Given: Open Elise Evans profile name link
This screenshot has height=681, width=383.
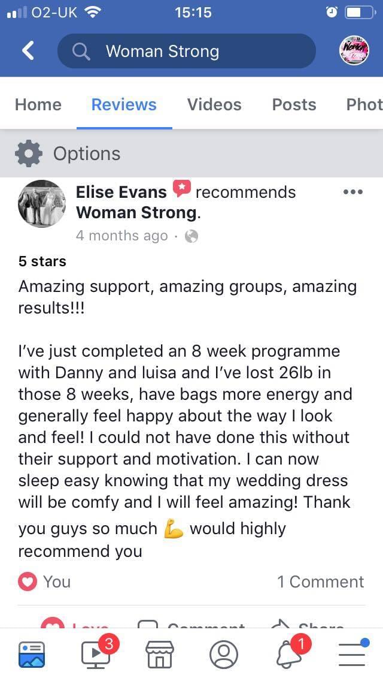Looking at the screenshot, I should point(121,192).
